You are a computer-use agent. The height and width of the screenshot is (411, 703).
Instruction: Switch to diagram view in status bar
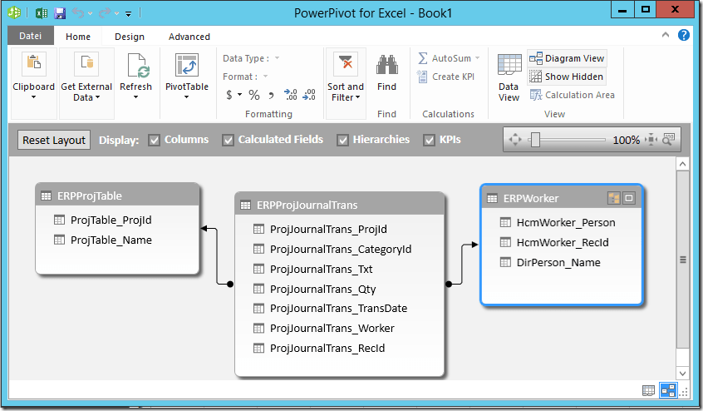(x=668, y=391)
